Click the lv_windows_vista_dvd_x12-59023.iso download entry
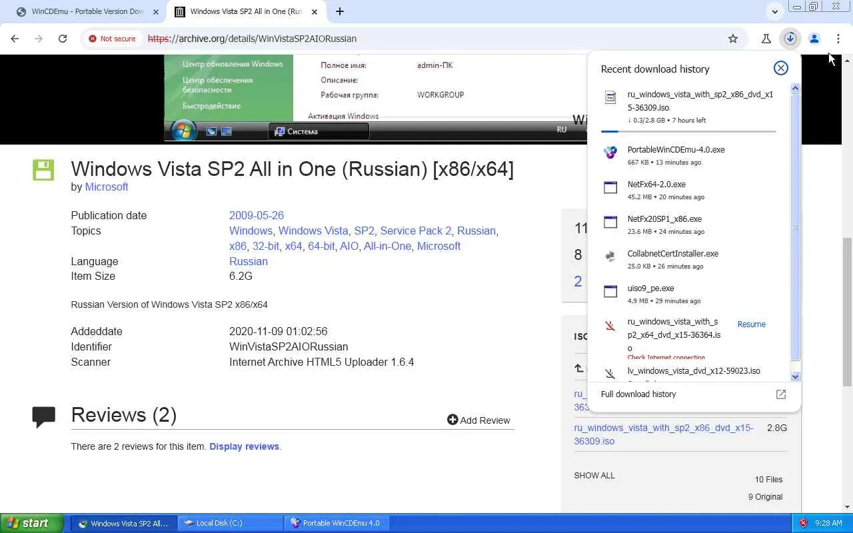853x533 pixels. click(694, 371)
